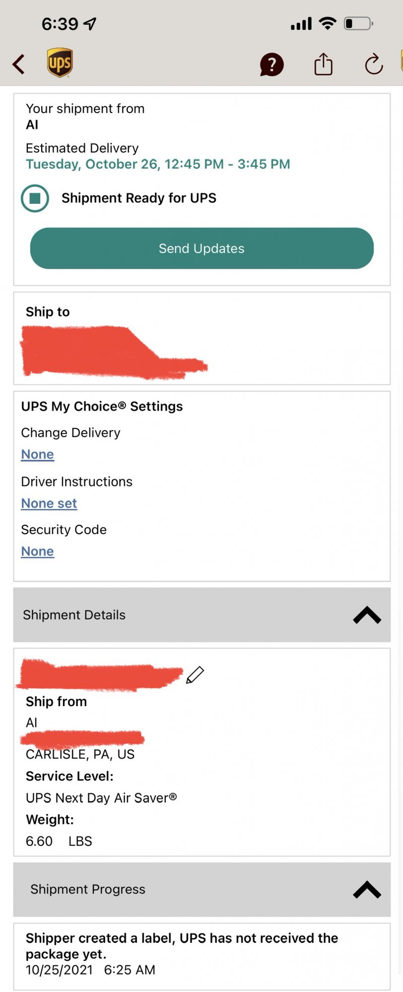Tap the cellular signal bars
This screenshot has width=403, height=992.
click(x=301, y=23)
